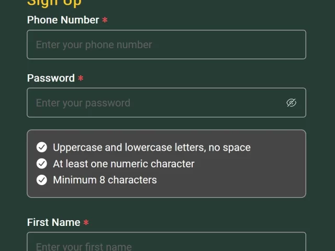This screenshot has height=251, width=335.
Task: Click the Password field label
Action: pos(51,78)
